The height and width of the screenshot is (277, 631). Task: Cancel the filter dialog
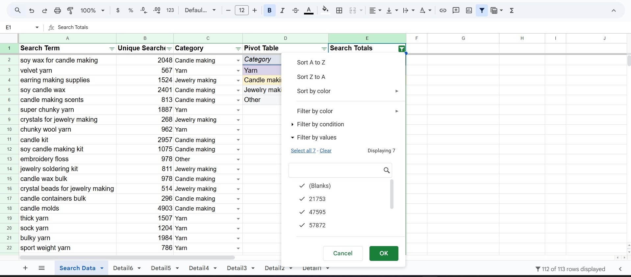click(x=343, y=253)
